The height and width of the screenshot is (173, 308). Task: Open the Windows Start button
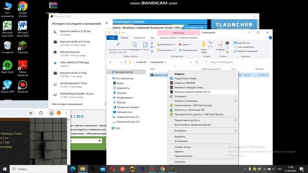[x=5, y=169]
